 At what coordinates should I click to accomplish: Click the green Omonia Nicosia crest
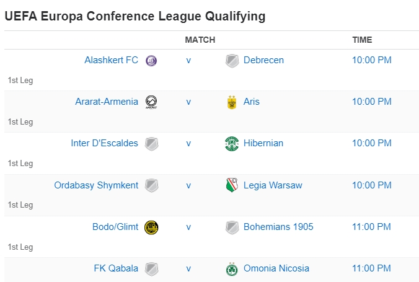point(232,269)
